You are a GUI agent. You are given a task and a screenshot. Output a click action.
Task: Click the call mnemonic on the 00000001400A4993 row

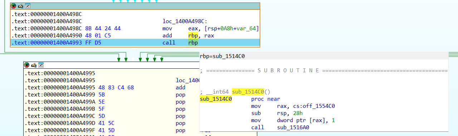(169, 43)
